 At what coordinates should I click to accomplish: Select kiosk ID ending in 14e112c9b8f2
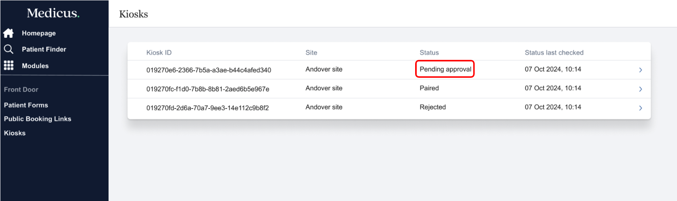(x=207, y=108)
